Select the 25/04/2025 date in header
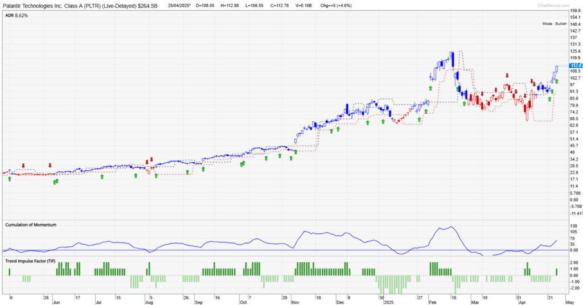The width and height of the screenshot is (583, 305). click(179, 6)
